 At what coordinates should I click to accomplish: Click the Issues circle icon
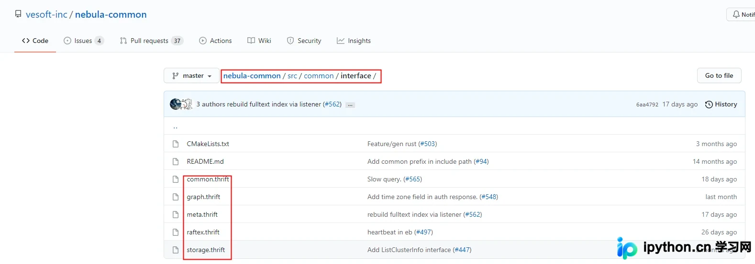coord(67,41)
